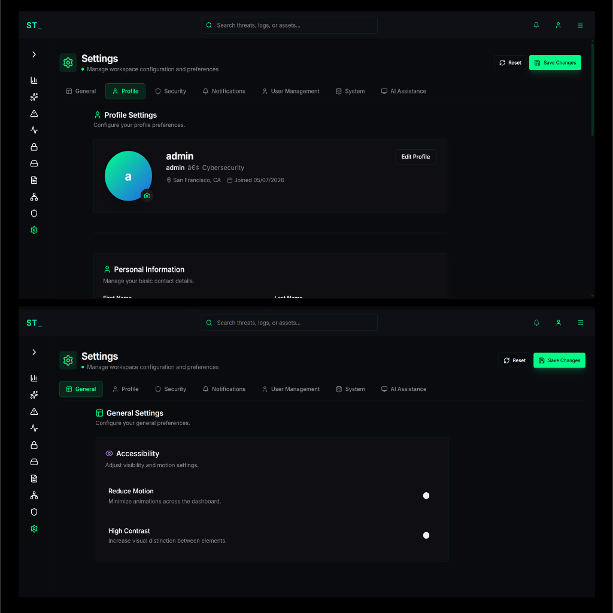Click Reset in the Profile view
Viewport: 613px width, 613px height.
(510, 62)
